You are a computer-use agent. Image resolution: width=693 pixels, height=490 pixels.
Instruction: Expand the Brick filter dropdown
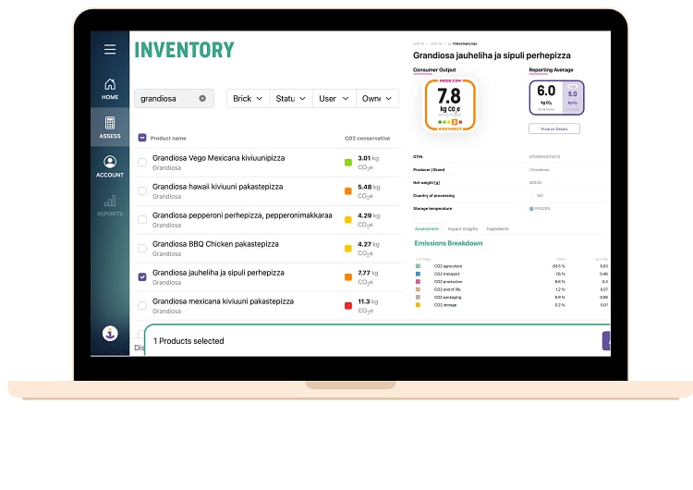(248, 98)
